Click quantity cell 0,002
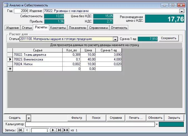The height and width of the screenshot is (136, 188). pyautogui.click(x=71, y=64)
